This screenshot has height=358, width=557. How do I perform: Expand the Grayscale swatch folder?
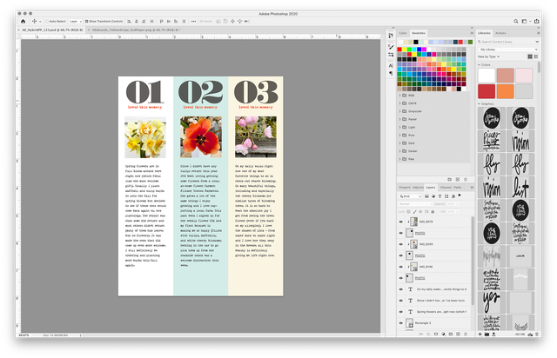coord(401,111)
